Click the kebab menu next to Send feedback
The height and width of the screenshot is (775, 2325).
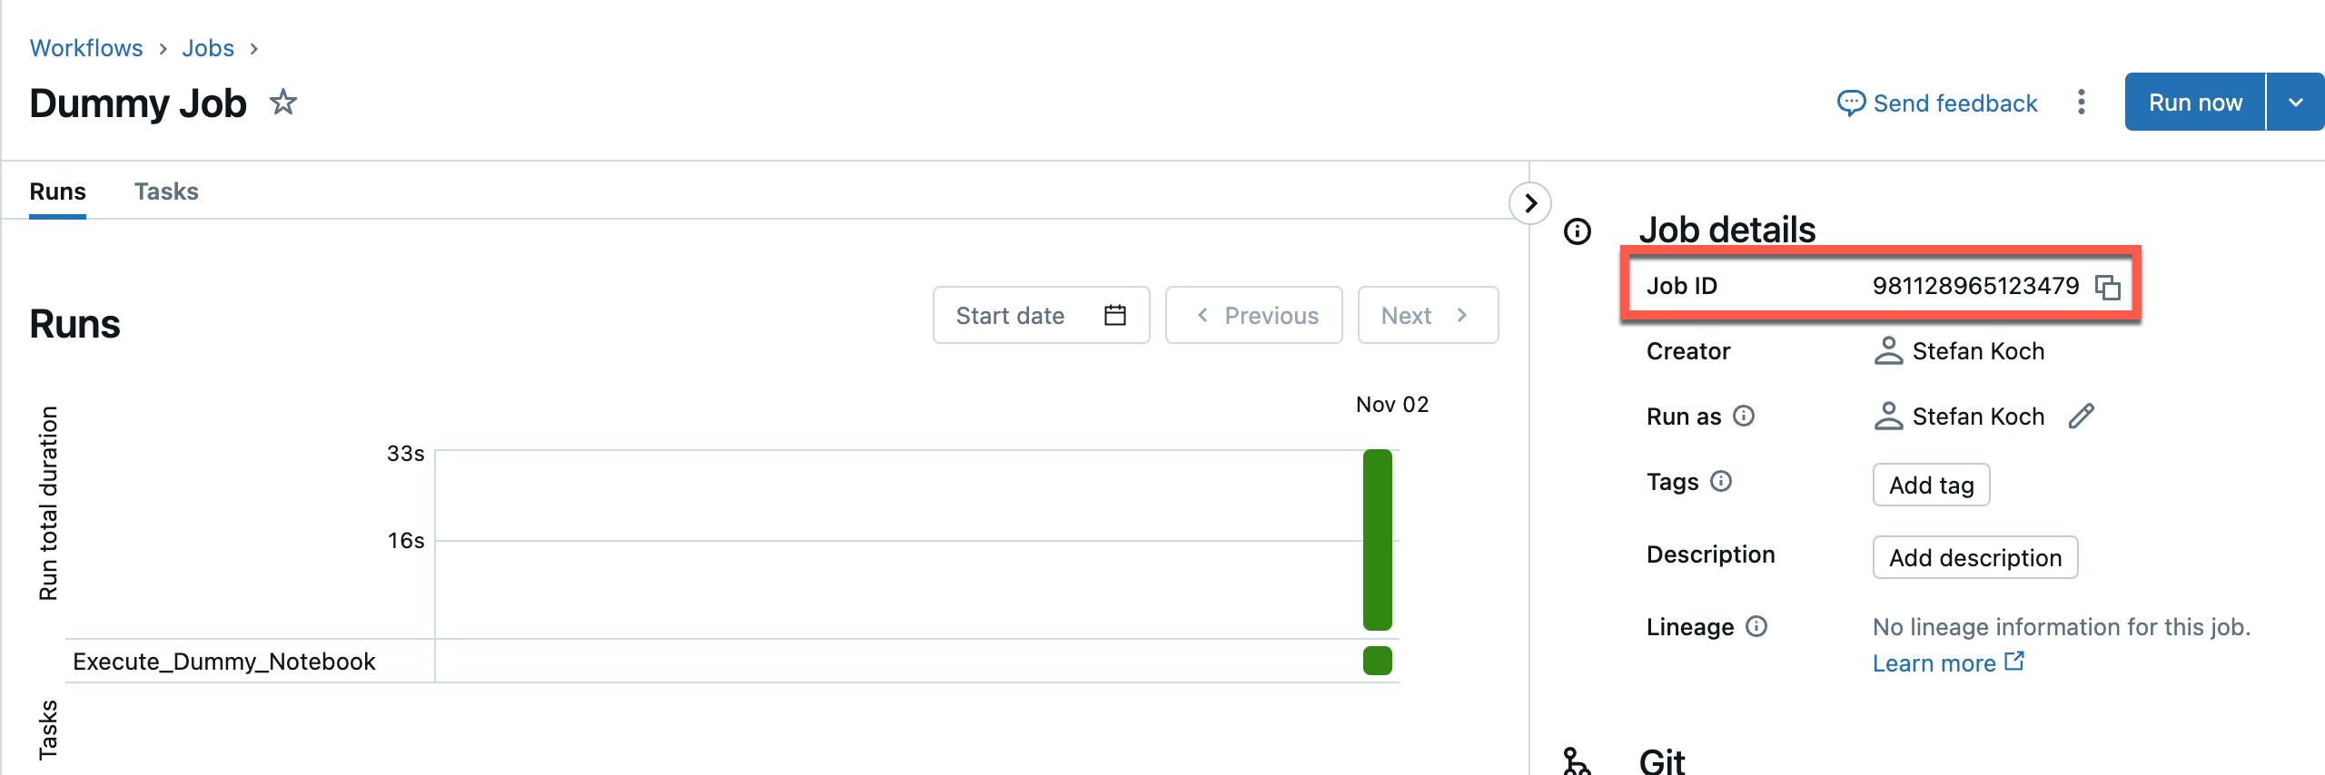tap(2081, 103)
